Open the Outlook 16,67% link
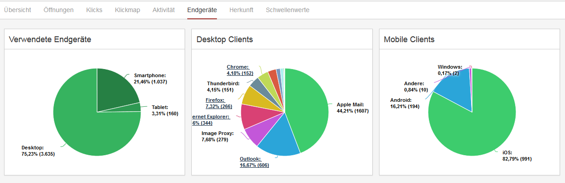The image size is (565, 183). 254,162
